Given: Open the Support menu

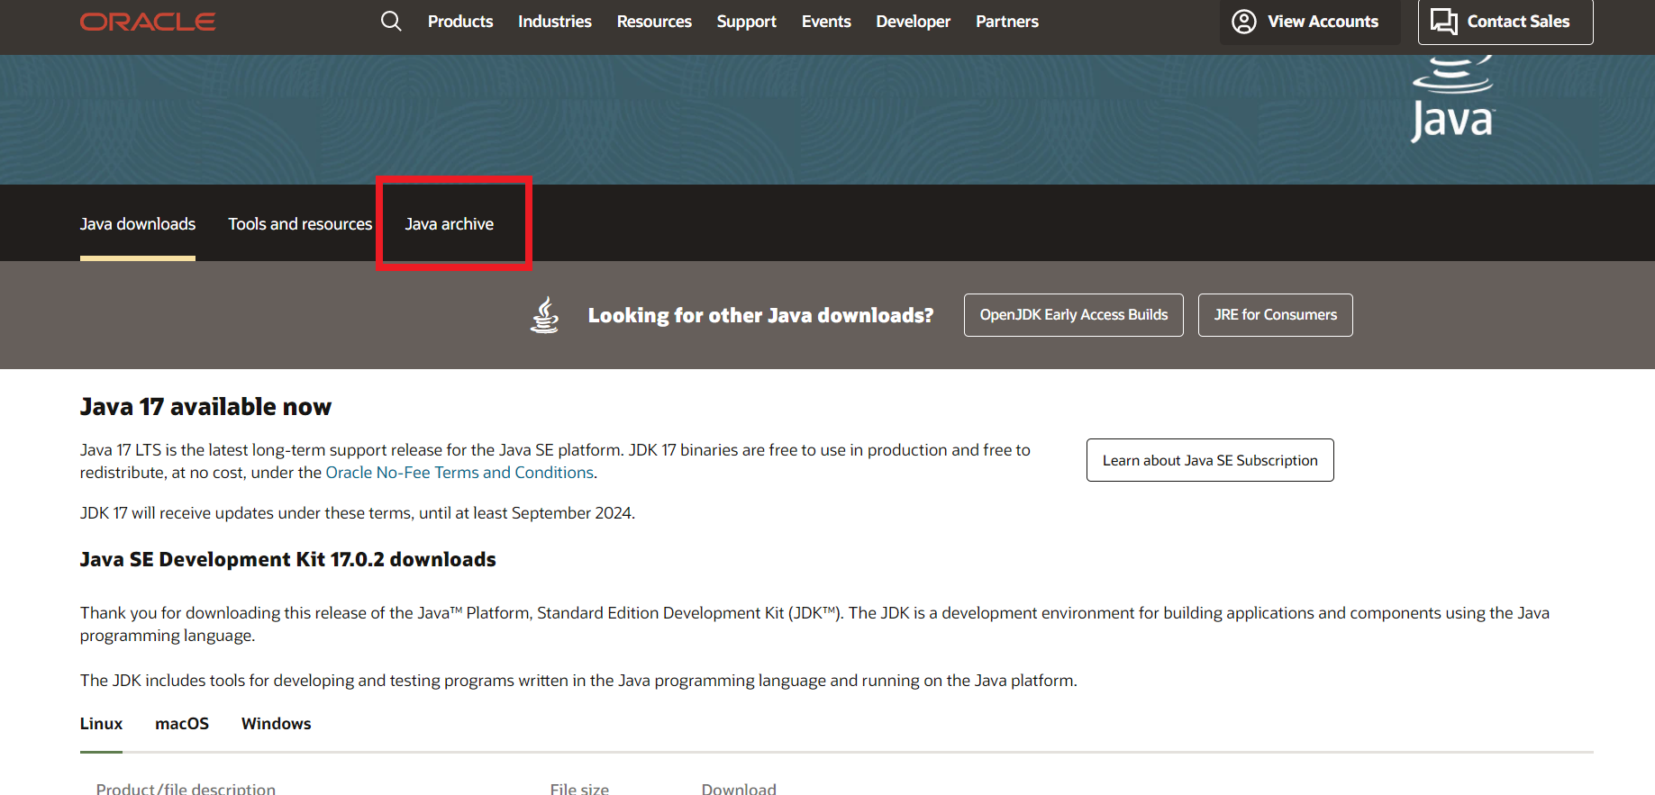Looking at the screenshot, I should (x=746, y=22).
